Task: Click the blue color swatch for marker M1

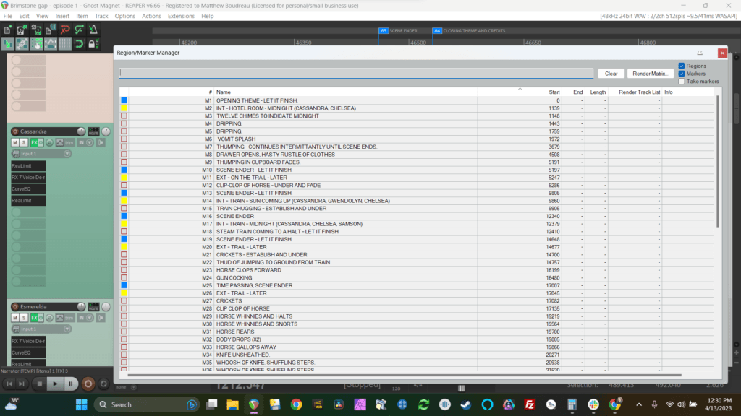Action: click(124, 100)
